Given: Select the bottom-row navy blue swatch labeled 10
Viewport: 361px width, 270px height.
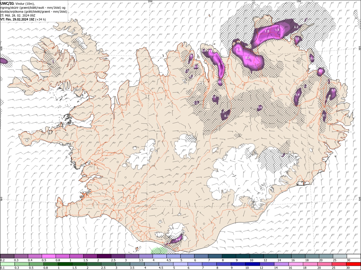Looking at the screenshot, I should coord(252,264).
